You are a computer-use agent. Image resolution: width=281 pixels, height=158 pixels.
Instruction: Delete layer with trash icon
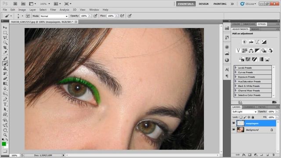coord(274,155)
